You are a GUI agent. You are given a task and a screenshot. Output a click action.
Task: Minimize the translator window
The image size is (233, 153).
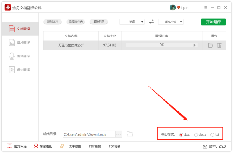click(x=212, y=7)
